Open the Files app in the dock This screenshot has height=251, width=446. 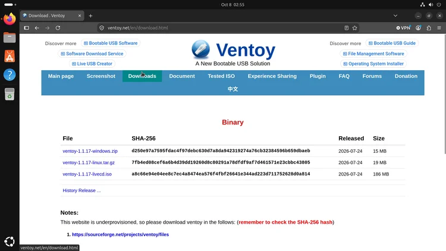pyautogui.click(x=10, y=37)
